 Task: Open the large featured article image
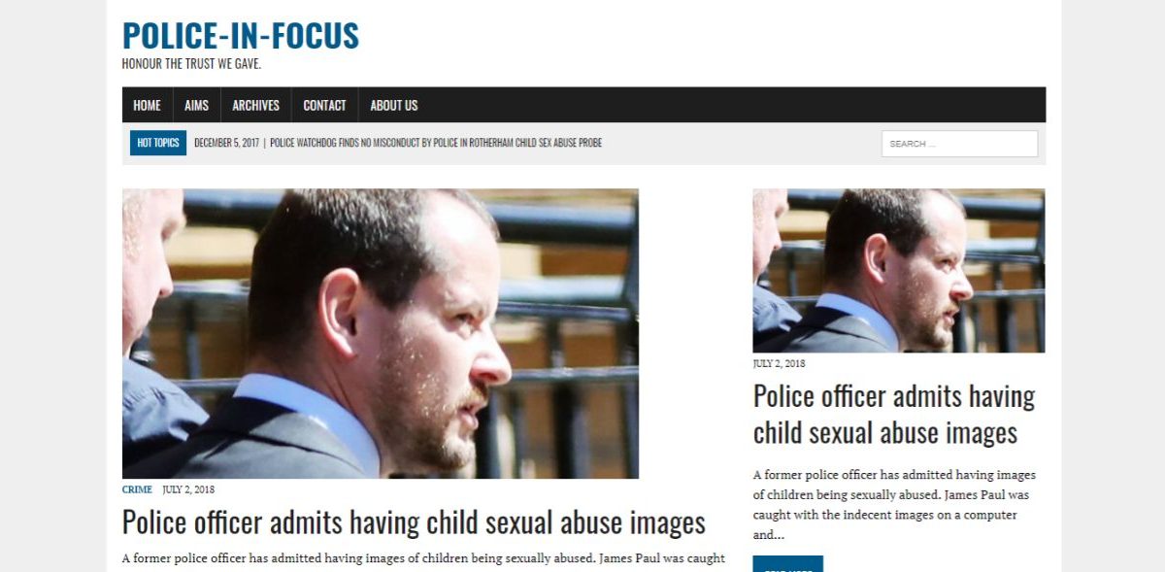coord(381,333)
